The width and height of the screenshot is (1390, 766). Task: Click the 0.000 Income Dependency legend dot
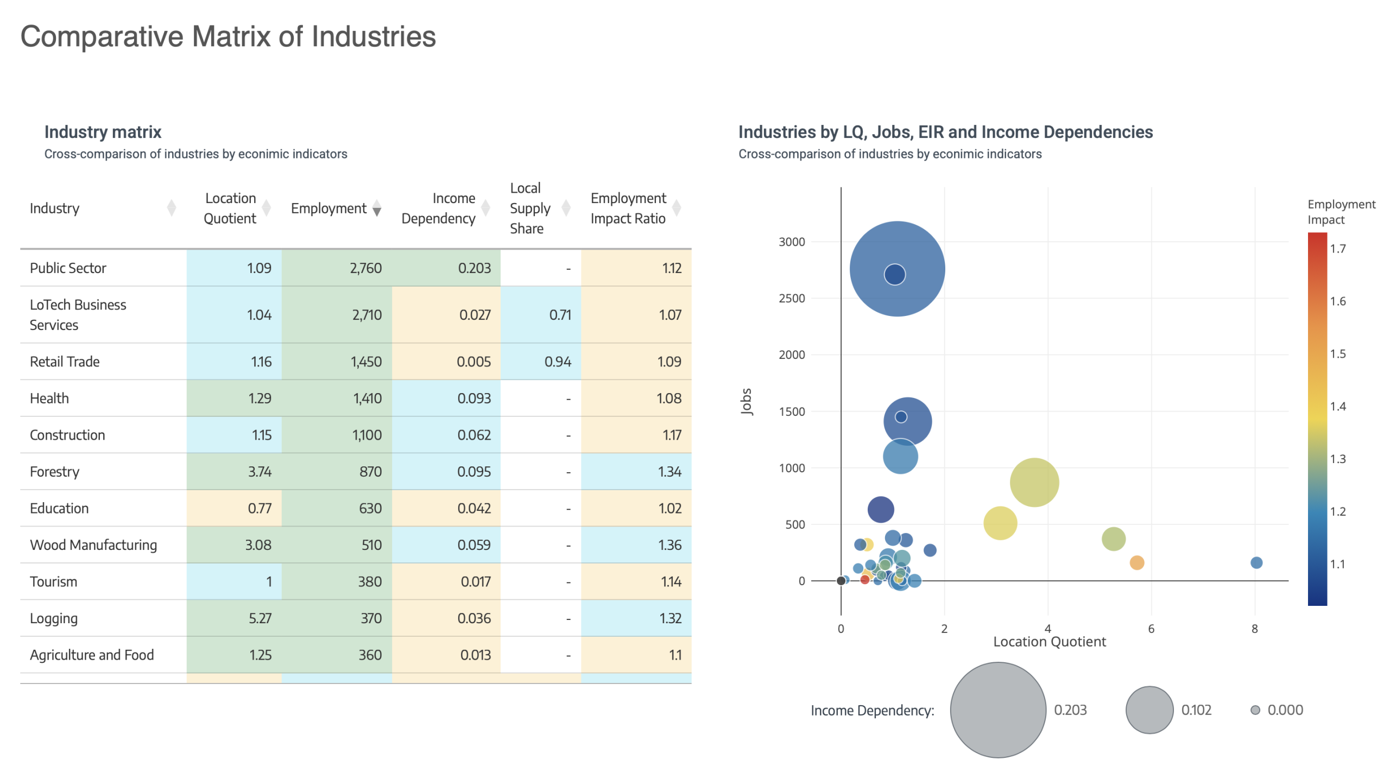[x=1254, y=709]
